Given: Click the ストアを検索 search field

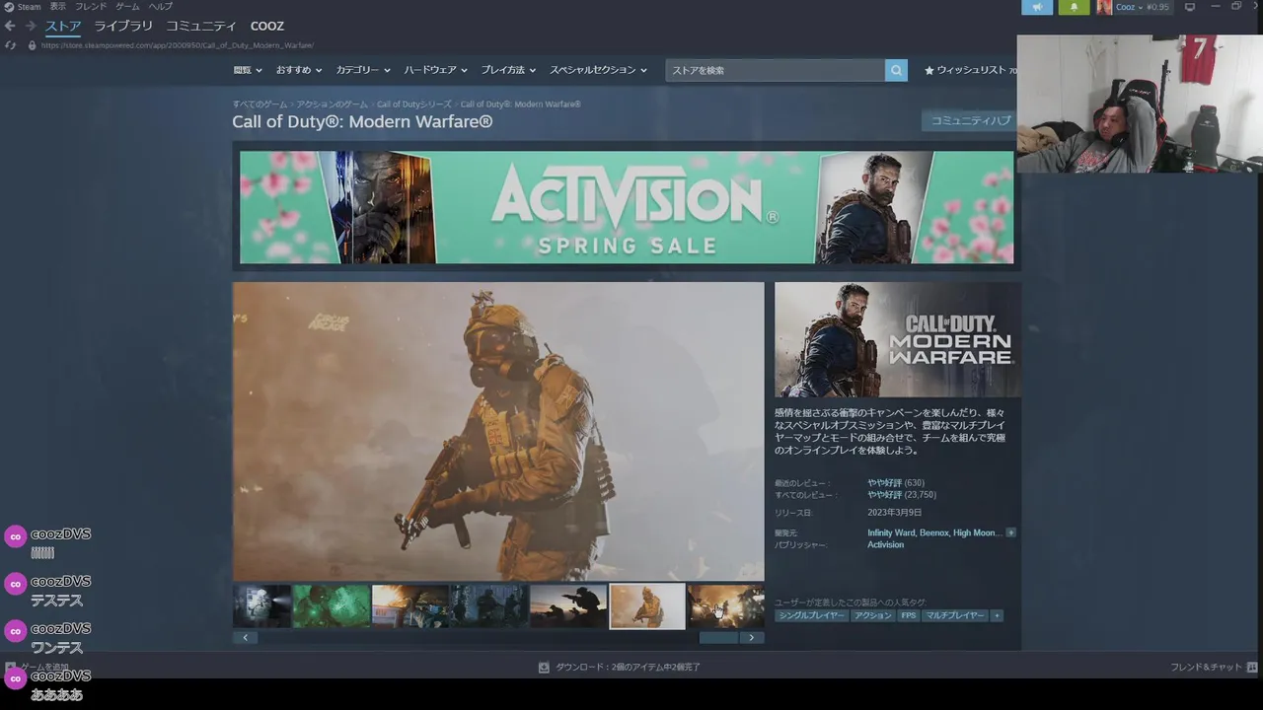Looking at the screenshot, I should pos(775,70).
